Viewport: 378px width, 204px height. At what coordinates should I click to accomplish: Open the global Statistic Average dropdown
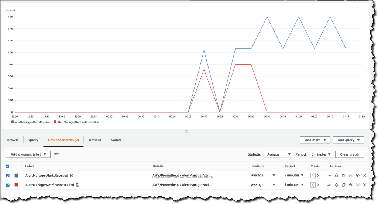pyautogui.click(x=279, y=154)
